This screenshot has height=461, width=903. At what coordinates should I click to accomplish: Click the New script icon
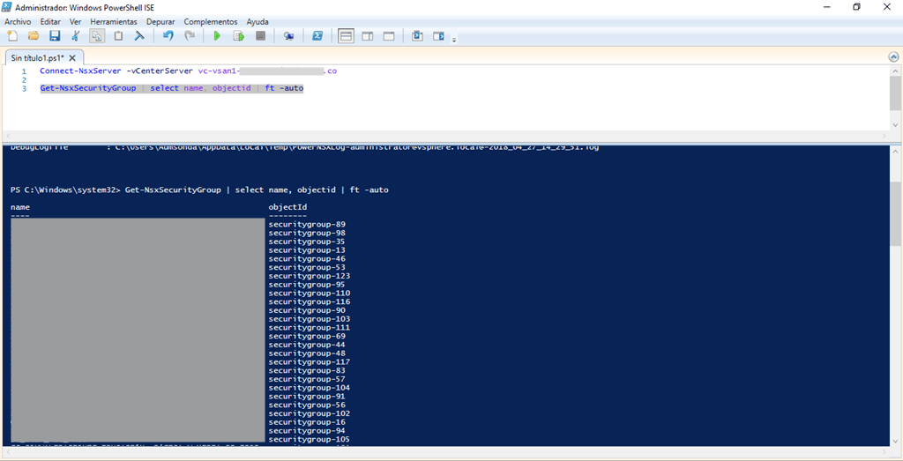point(12,36)
